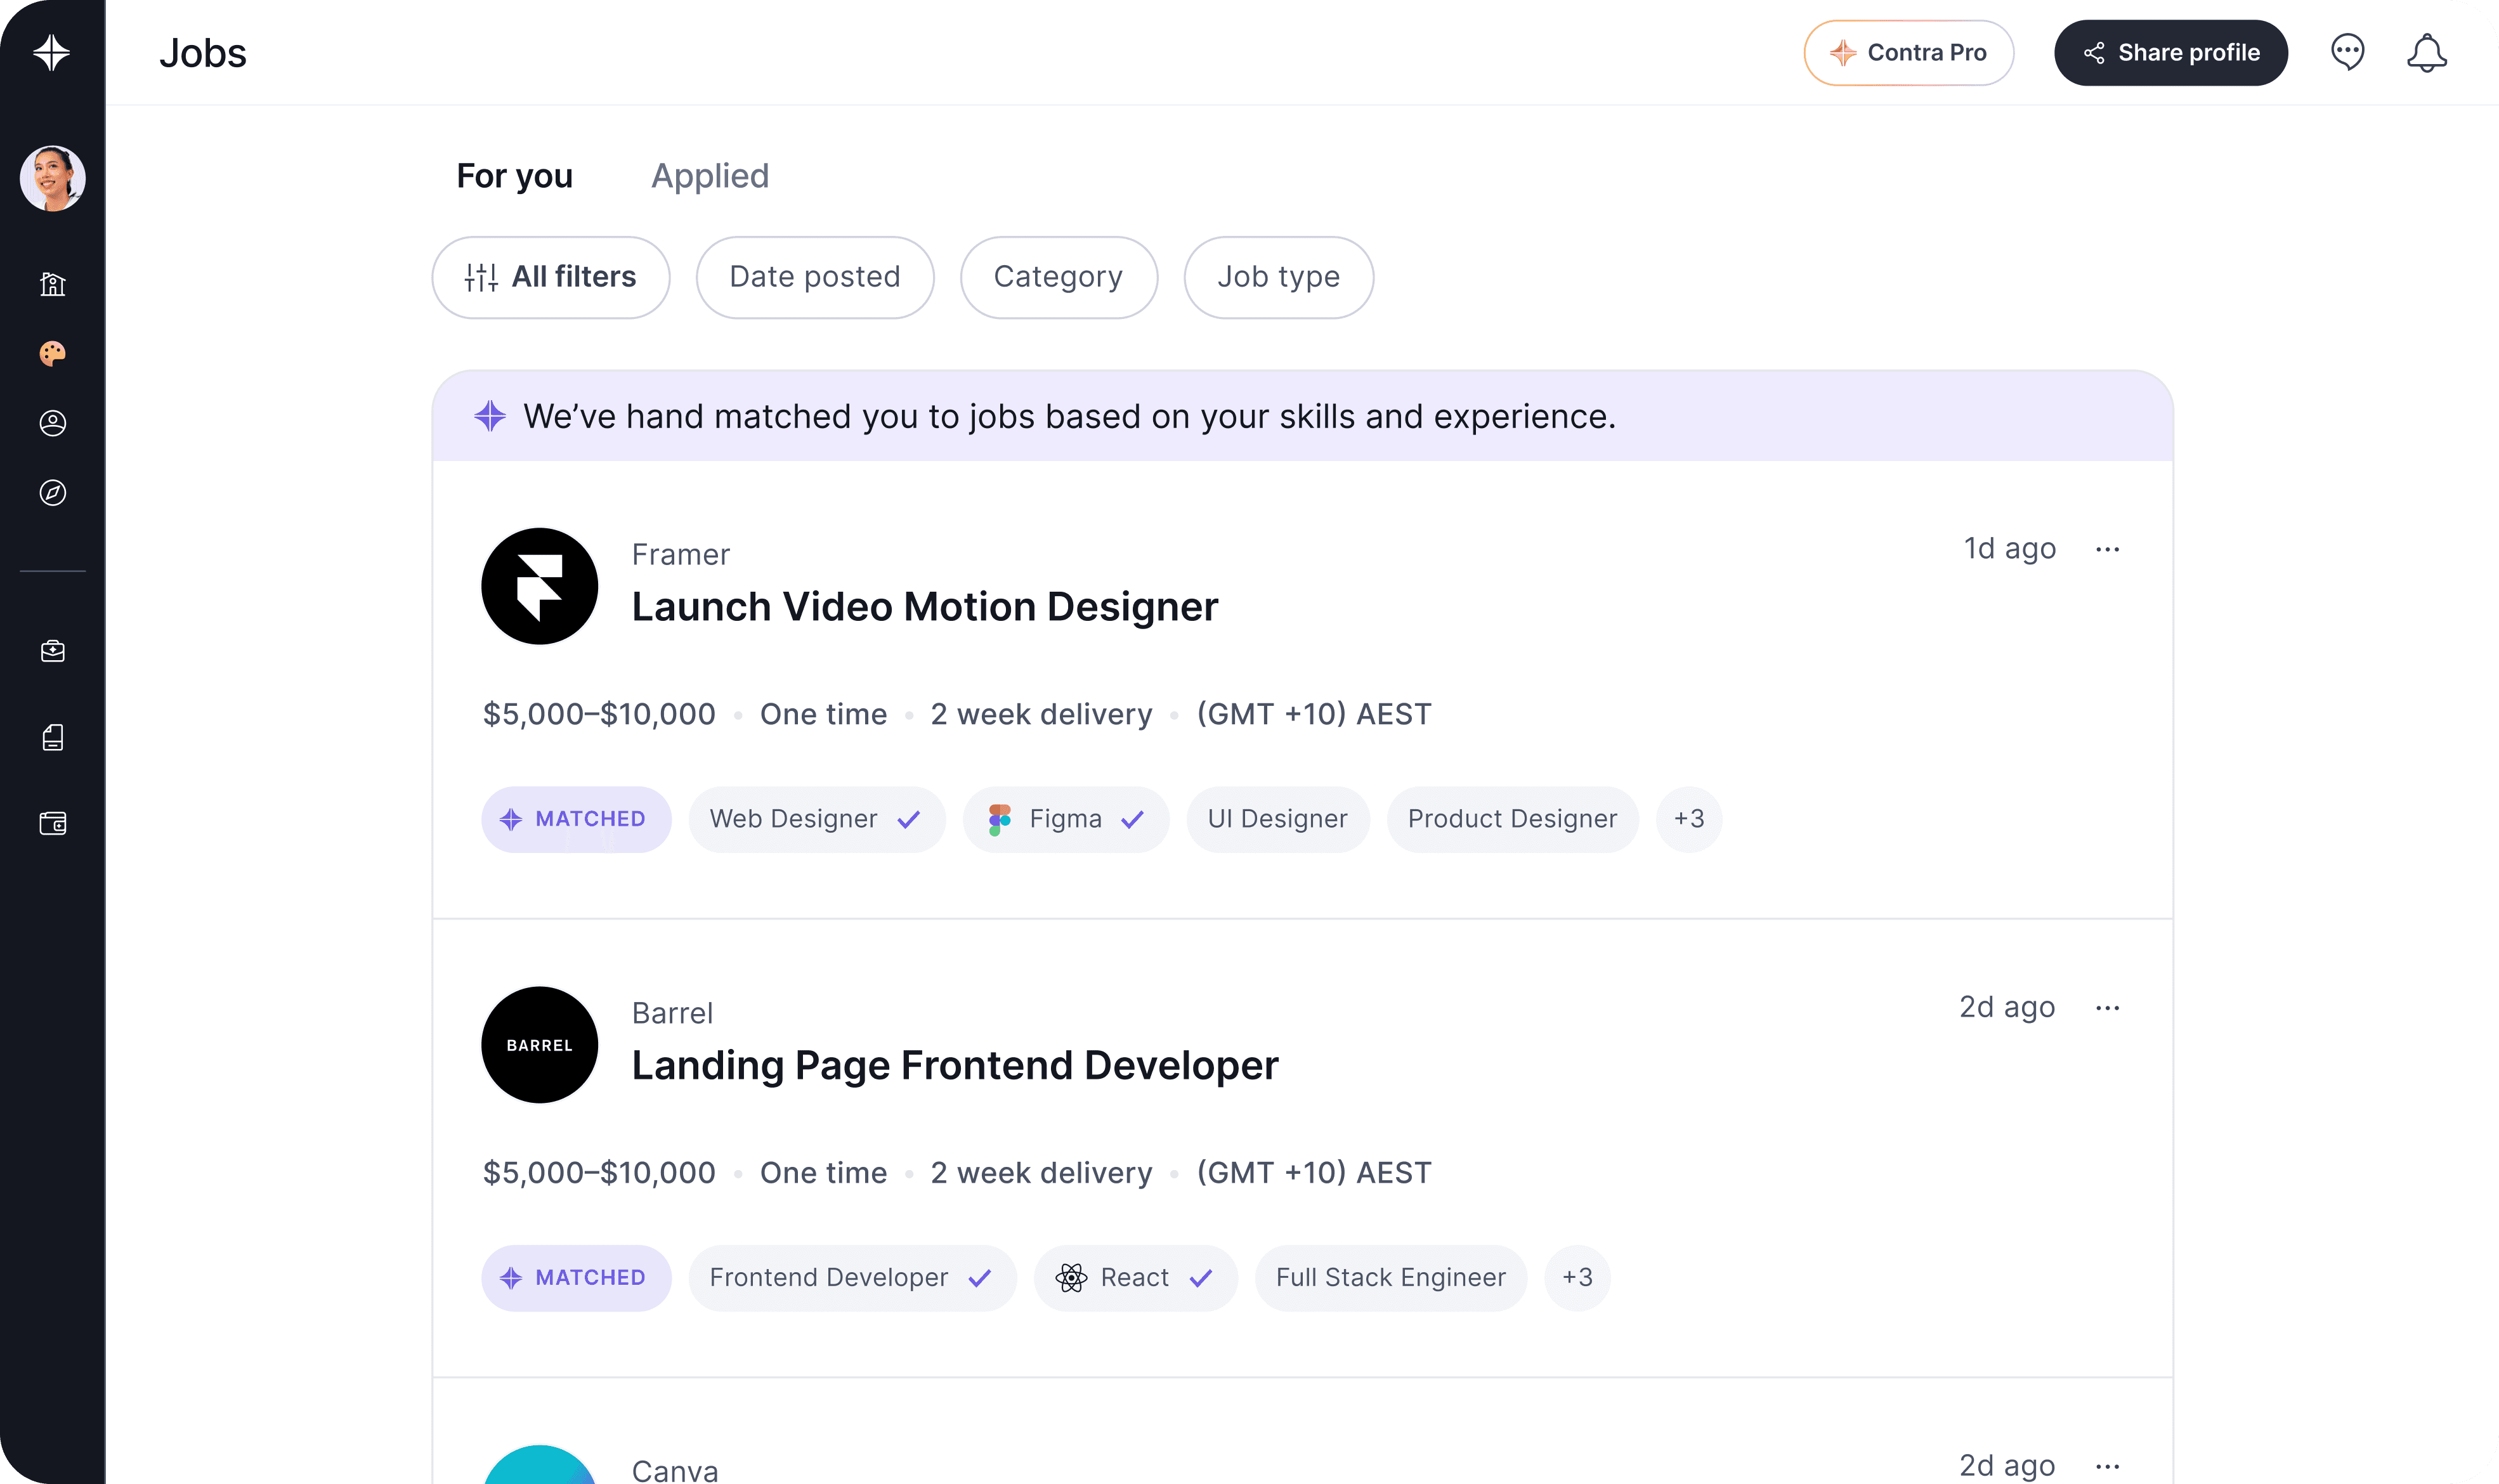Open the document invoices icon in sidebar
Viewport: 2499px width, 1484px height.
[52, 738]
